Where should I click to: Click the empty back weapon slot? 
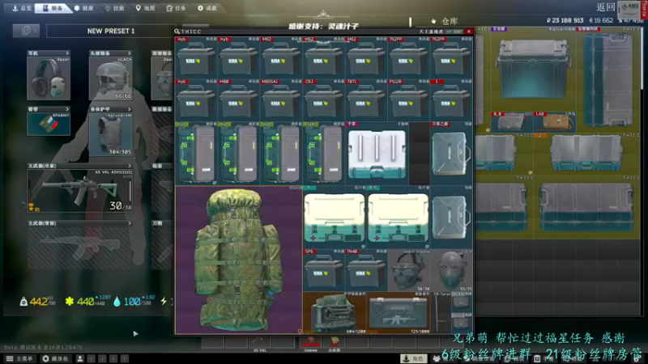point(79,248)
